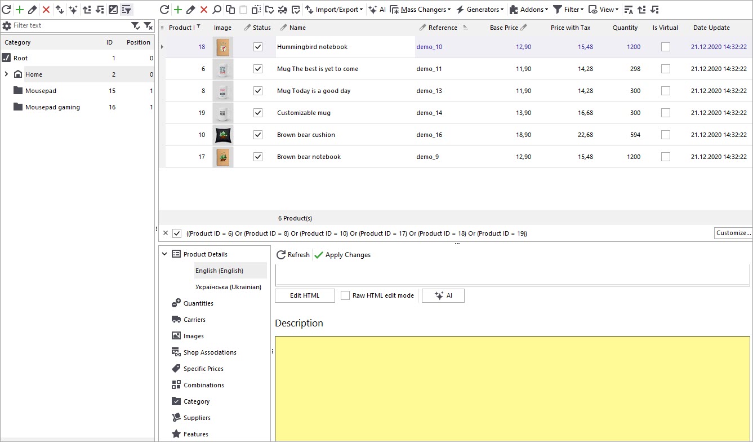Screen dimensions: 753x442
Task: Copy product icon in product toolbar
Action: click(x=230, y=10)
